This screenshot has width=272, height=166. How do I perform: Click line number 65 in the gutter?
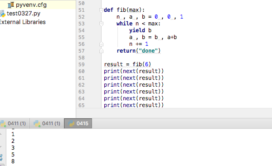81,105
